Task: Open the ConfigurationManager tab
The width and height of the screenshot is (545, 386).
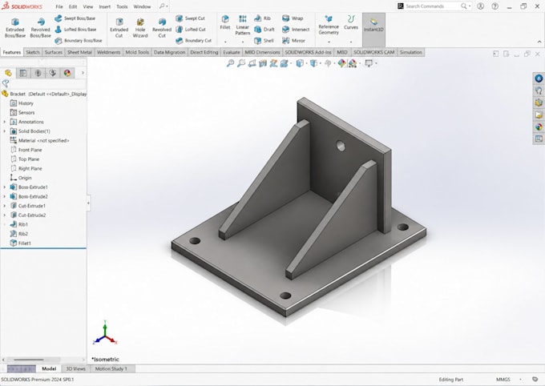Action: [x=38, y=73]
